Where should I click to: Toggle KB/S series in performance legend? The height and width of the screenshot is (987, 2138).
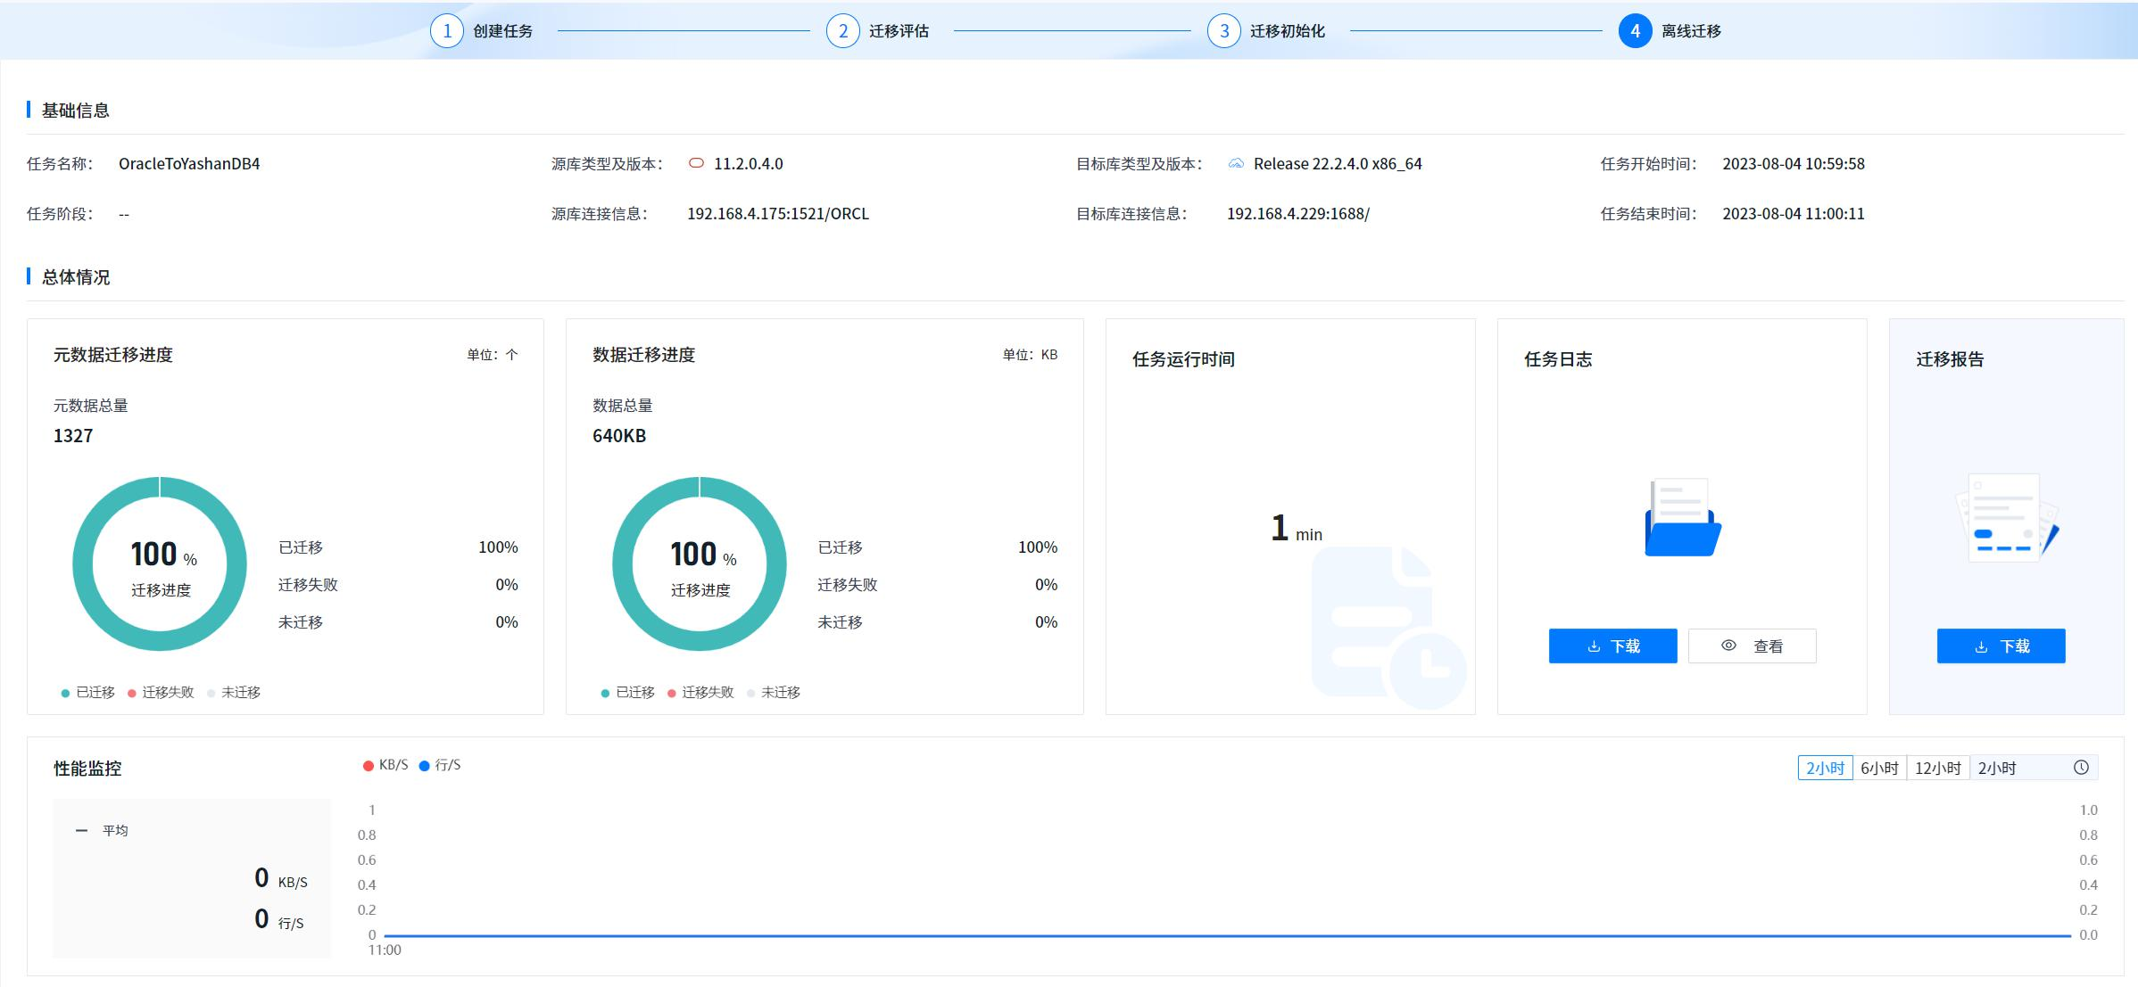pyautogui.click(x=385, y=765)
